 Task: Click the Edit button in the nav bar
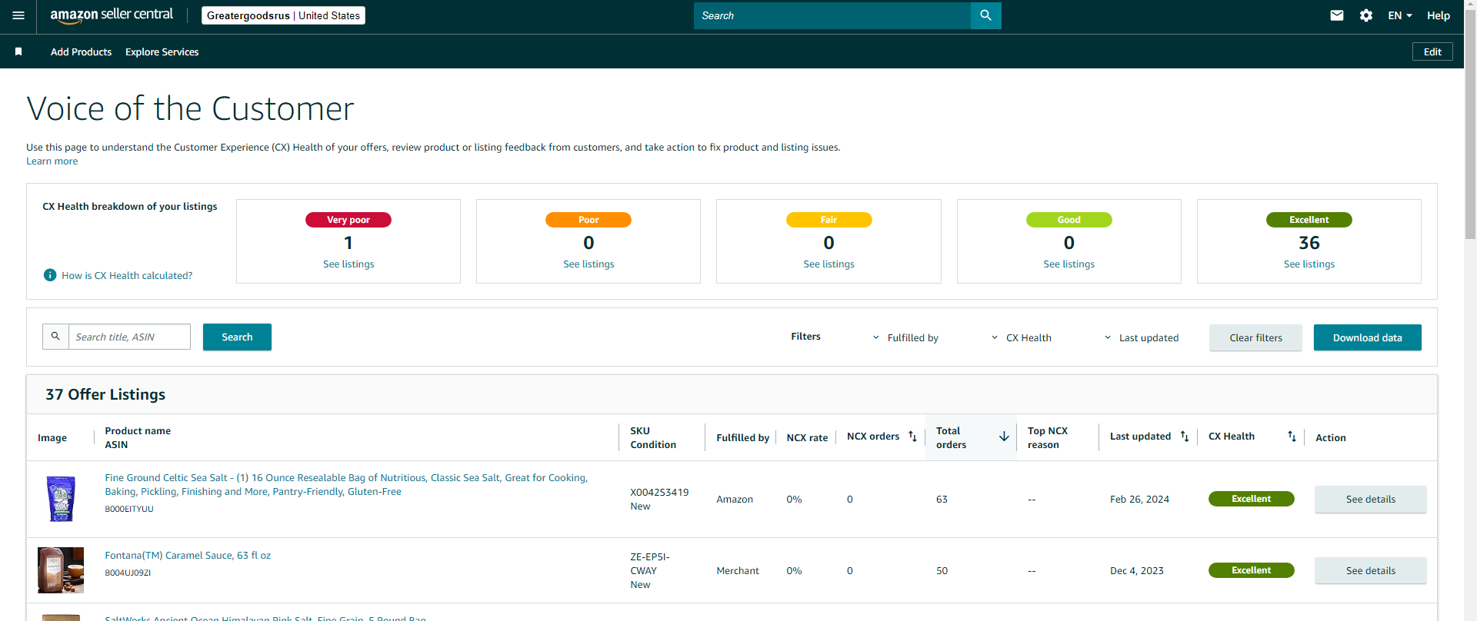click(1432, 51)
